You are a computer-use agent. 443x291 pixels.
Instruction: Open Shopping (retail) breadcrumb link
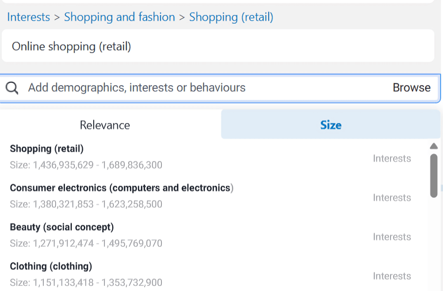[x=231, y=17]
